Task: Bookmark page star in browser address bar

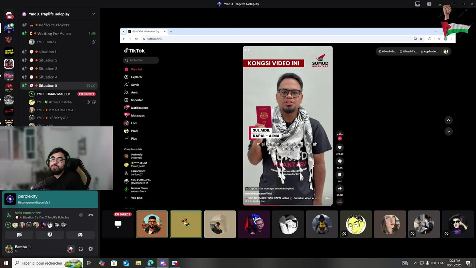Action: pos(421,39)
